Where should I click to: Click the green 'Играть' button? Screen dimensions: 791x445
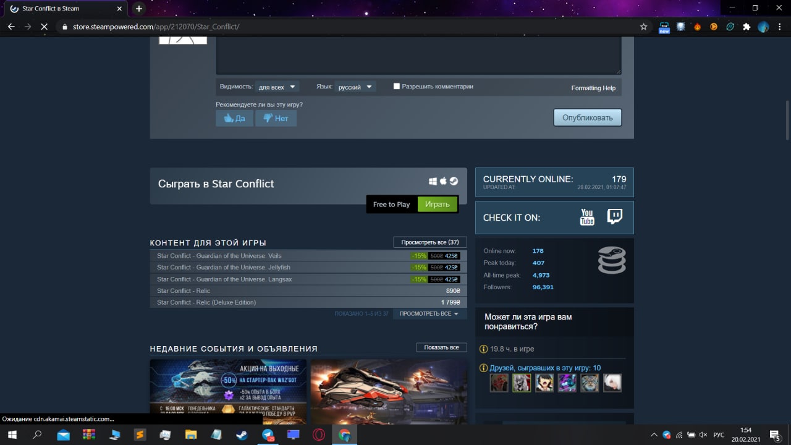pyautogui.click(x=438, y=204)
